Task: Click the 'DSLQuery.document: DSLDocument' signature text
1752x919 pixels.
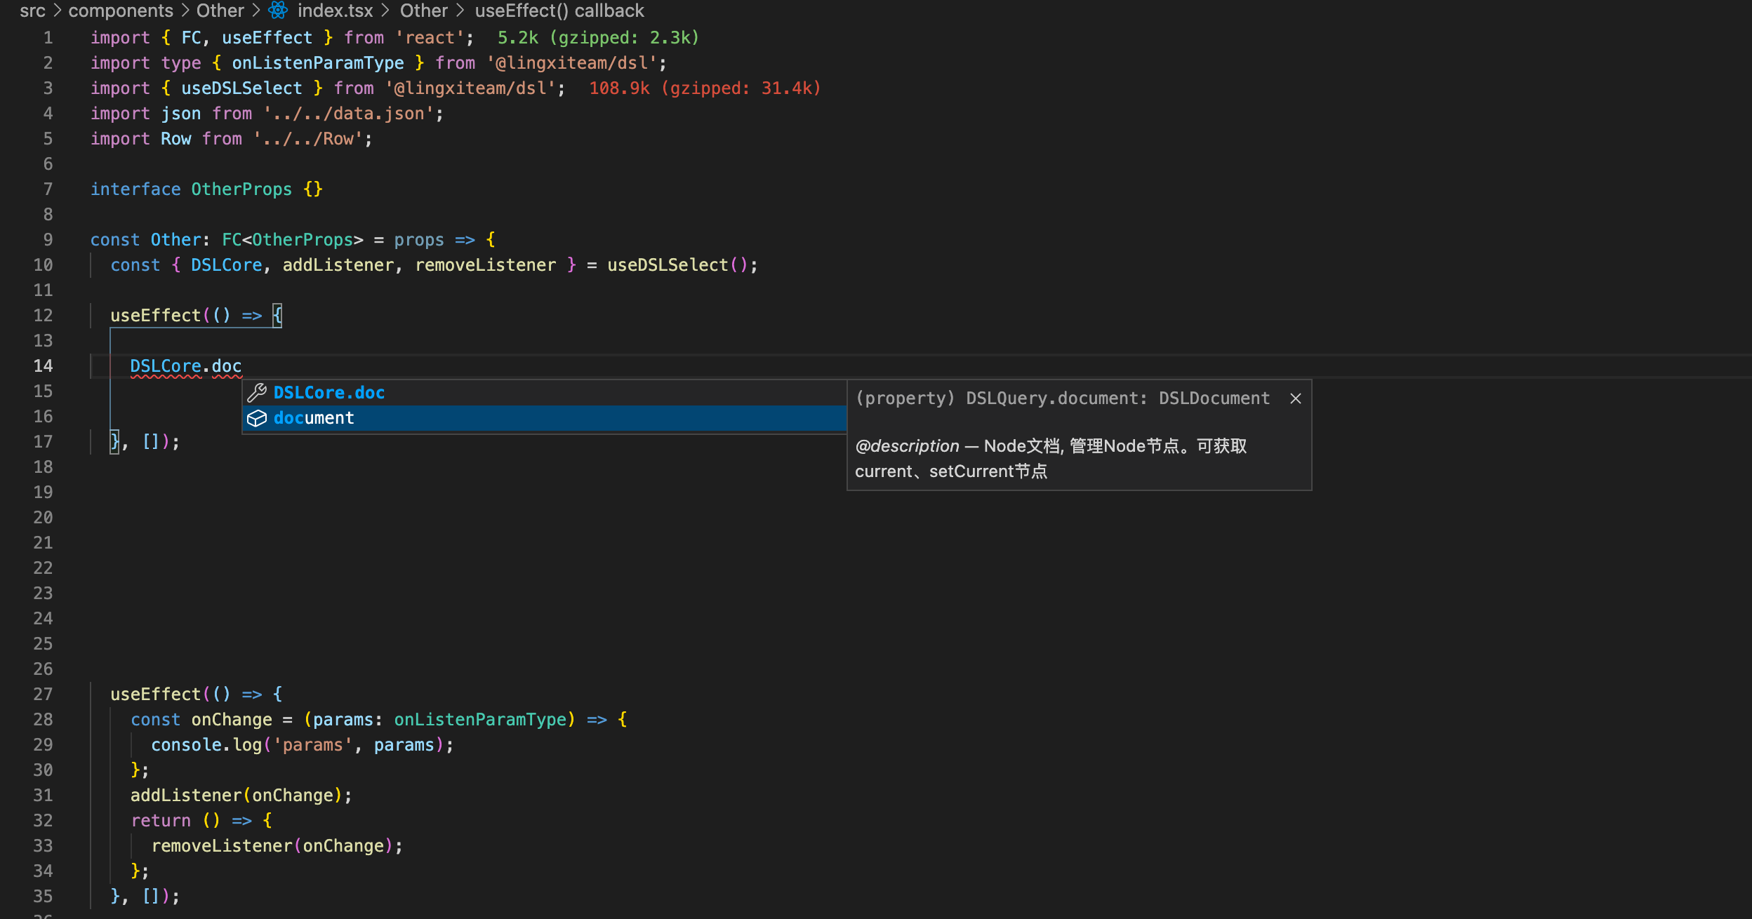Action: (x=1118, y=398)
